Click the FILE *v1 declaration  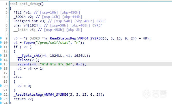(23, 12)
